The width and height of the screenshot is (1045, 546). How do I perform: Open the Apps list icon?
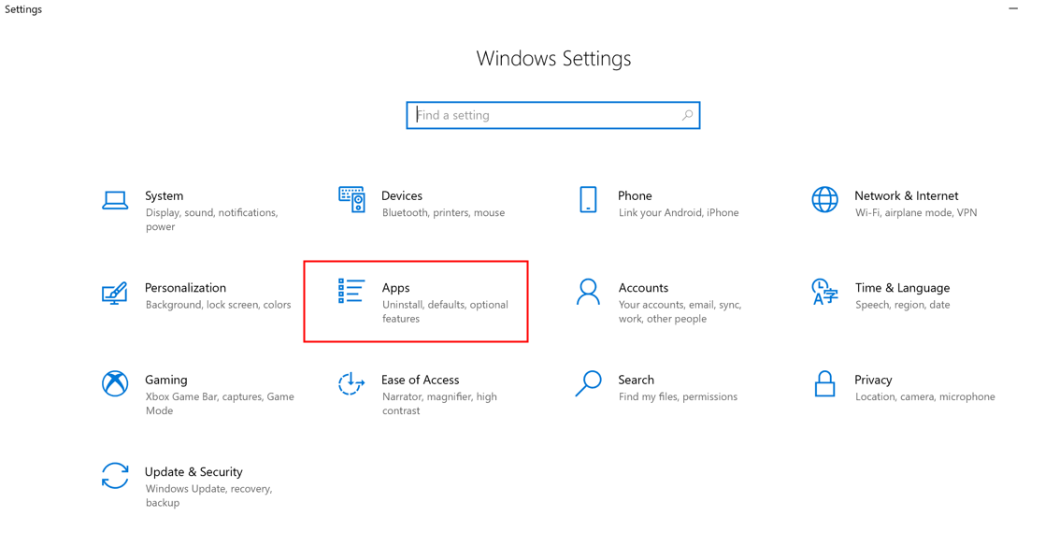click(x=351, y=292)
